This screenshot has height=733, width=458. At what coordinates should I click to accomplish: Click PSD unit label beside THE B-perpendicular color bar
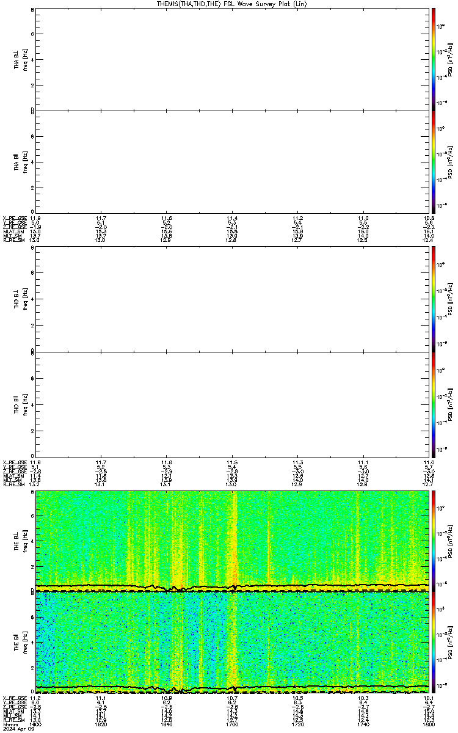point(451,540)
